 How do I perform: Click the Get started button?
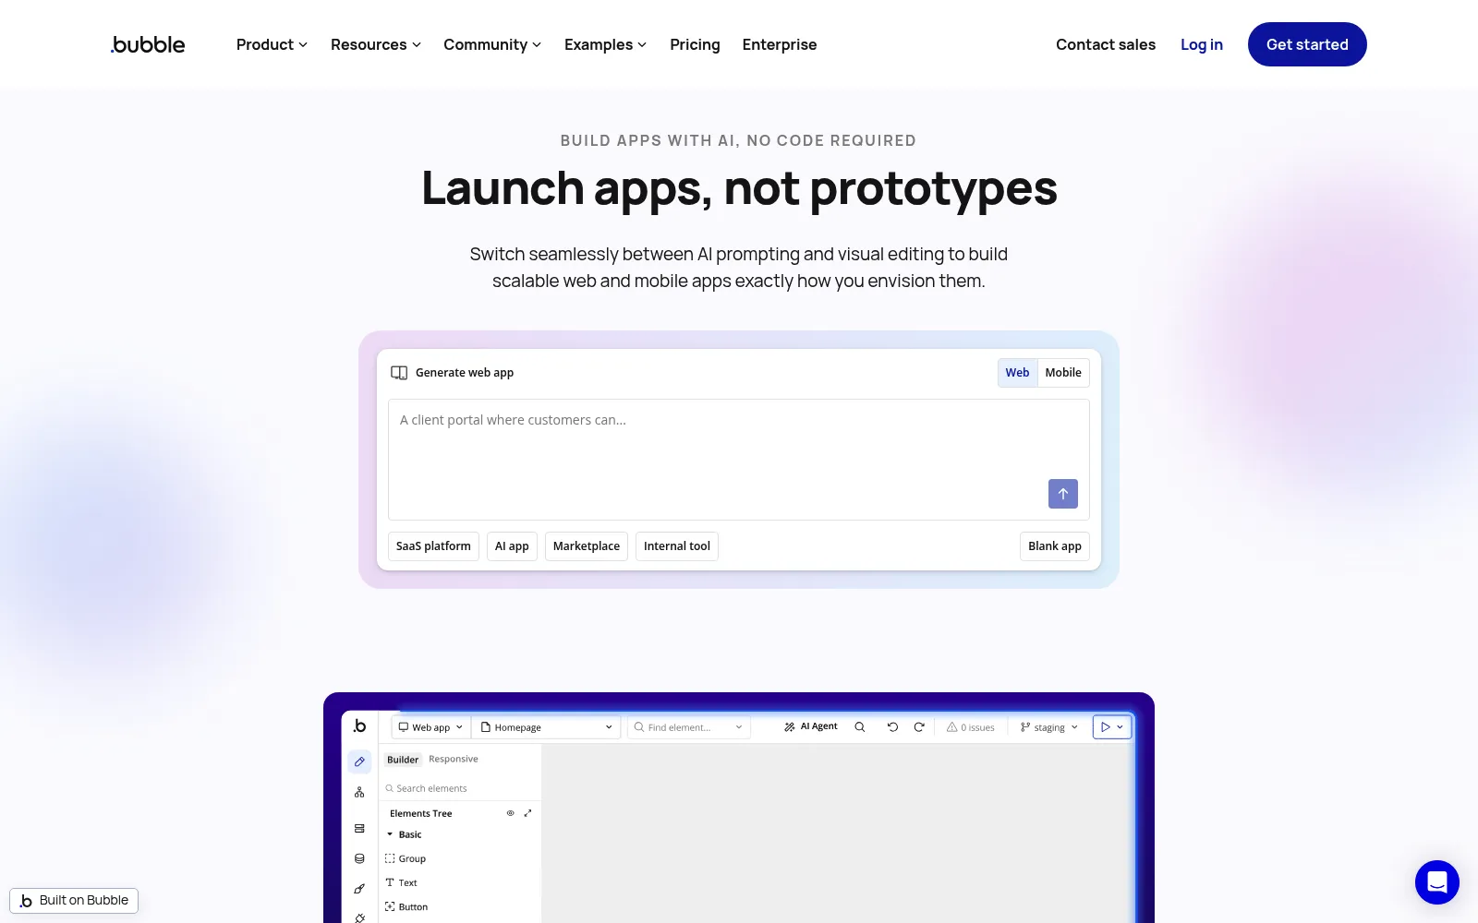[1307, 44]
